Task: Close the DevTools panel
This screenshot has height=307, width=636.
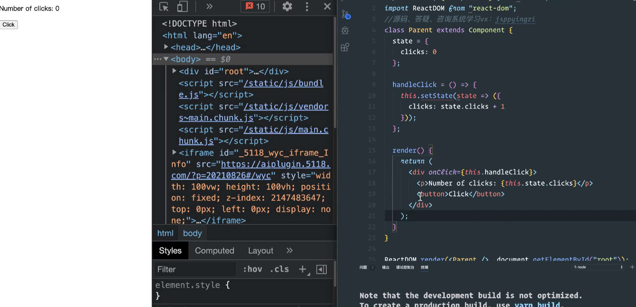Action: tap(327, 6)
